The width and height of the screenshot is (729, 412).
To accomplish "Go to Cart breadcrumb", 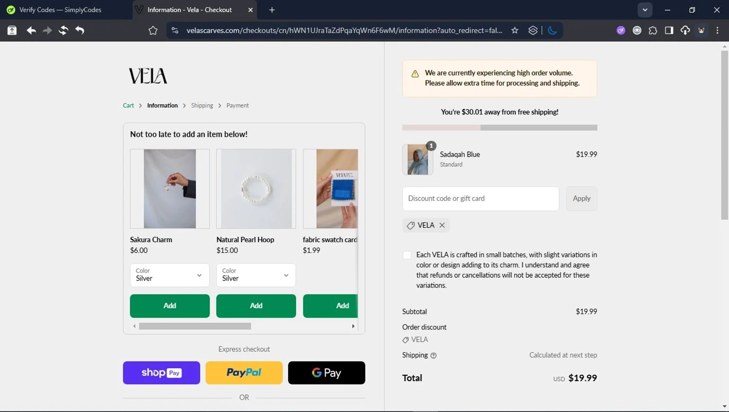I will tap(128, 106).
